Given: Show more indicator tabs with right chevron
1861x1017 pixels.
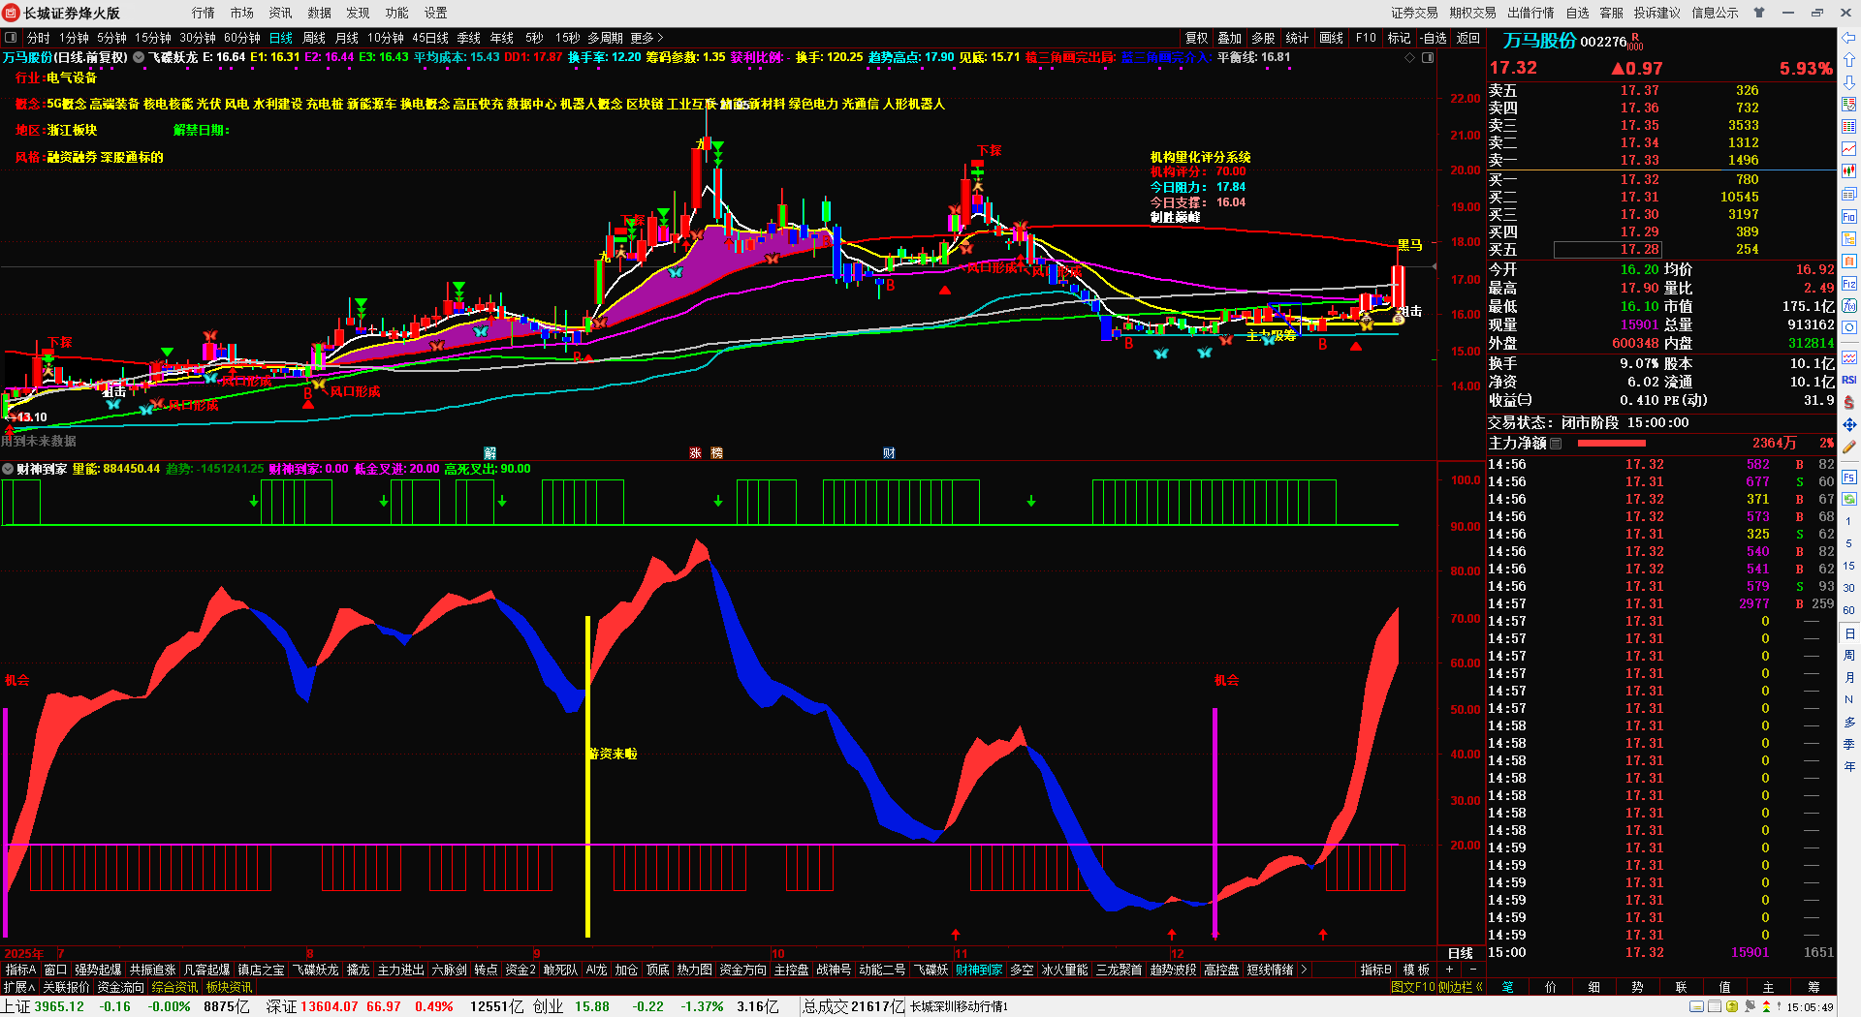Looking at the screenshot, I should click(1304, 970).
